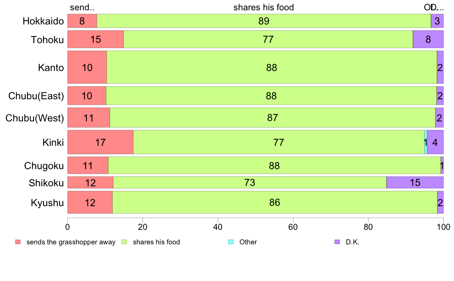Viewport: 454px width, 281px height.
Task: Click the green 'shares his food' legend swatch
Action: [124, 242]
